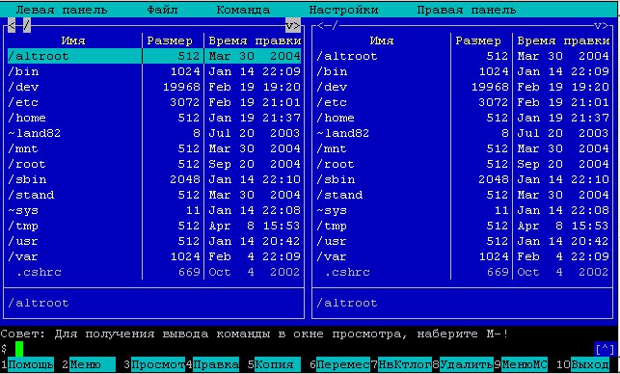
Task: Open the Настройки menu
Action: (343, 10)
